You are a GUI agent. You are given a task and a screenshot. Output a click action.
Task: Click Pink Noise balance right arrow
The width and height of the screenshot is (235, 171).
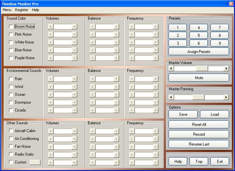click(x=116, y=35)
